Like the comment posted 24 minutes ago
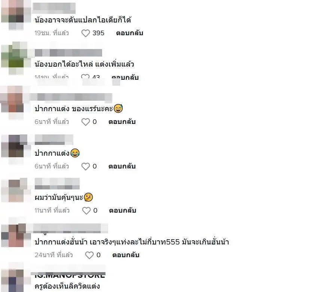 pyautogui.click(x=89, y=255)
